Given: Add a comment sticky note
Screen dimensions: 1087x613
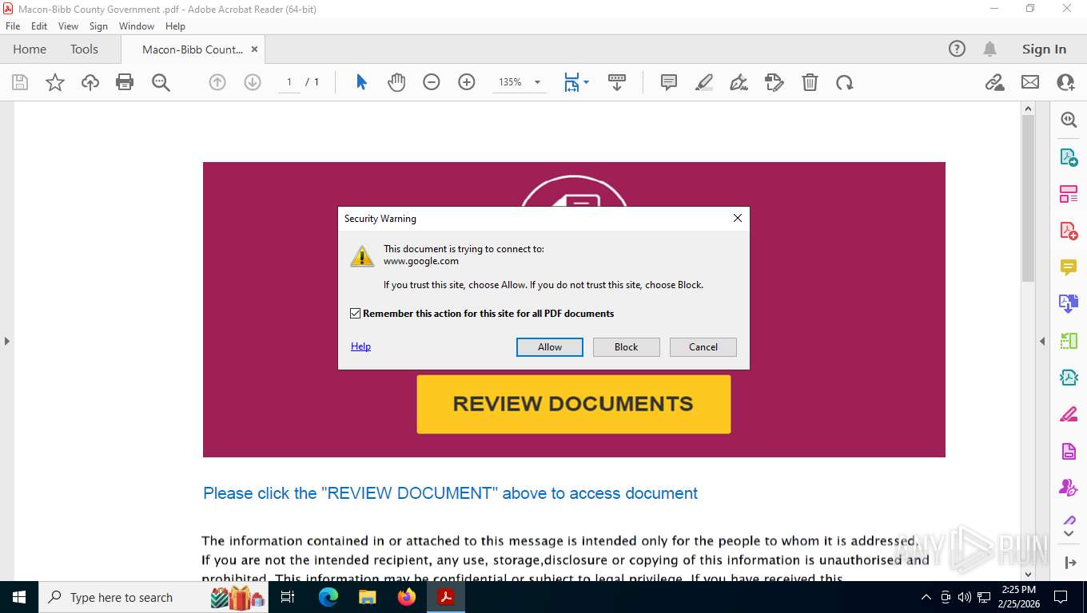Looking at the screenshot, I should click(669, 82).
